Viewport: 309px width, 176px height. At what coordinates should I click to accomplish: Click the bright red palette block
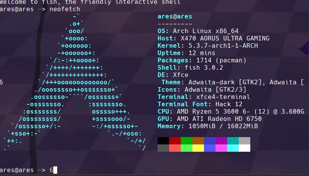[x=175, y=148]
